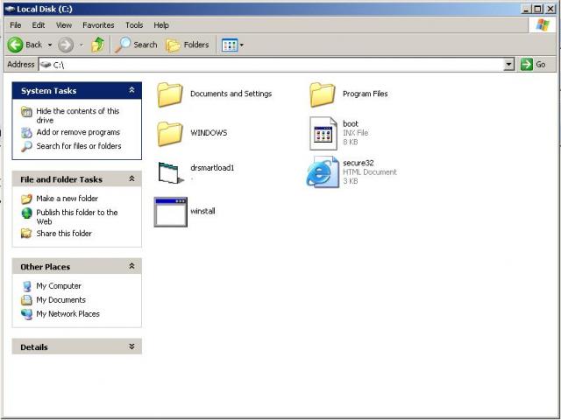Click the green Go arrow icon

point(526,64)
